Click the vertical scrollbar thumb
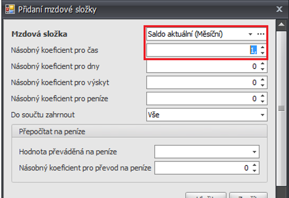The width and height of the screenshot is (289, 198). click(x=281, y=109)
